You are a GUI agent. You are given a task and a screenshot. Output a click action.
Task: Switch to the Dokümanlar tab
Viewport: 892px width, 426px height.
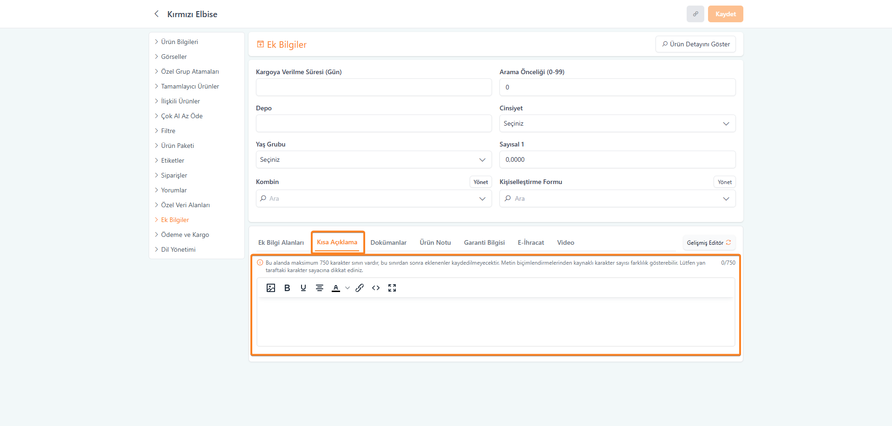388,242
